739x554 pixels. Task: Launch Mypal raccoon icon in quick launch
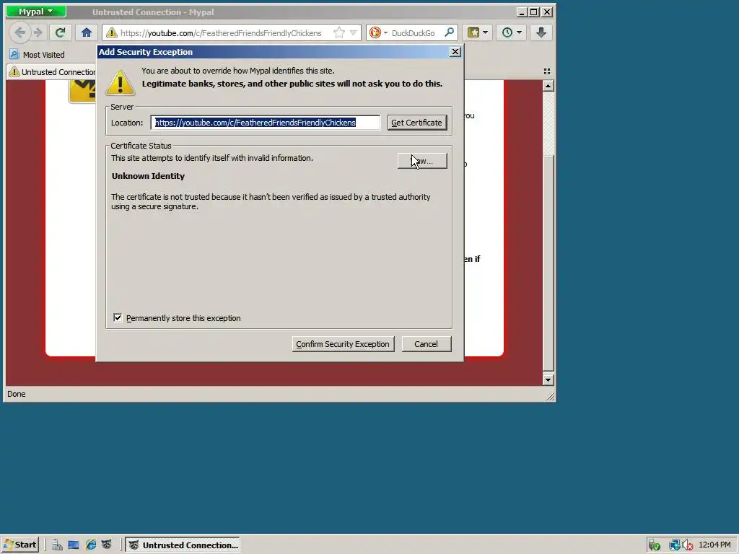(107, 545)
